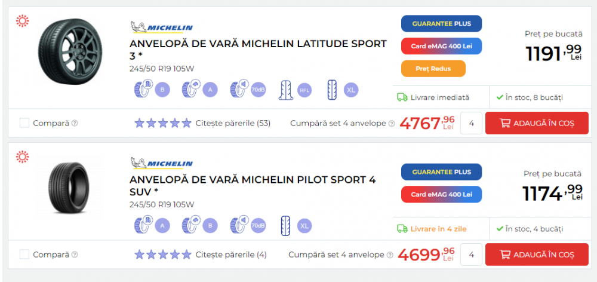Click the orange Preț Redus badge
597x282 pixels.
click(x=433, y=68)
